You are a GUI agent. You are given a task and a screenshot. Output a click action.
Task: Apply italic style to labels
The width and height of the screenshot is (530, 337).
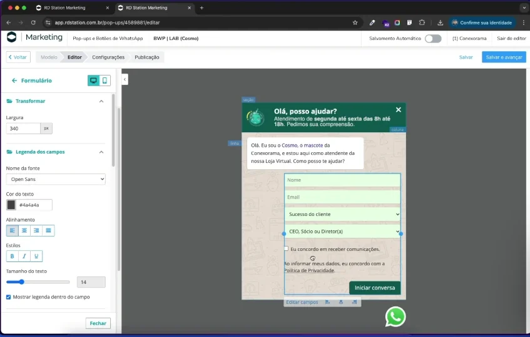(x=24, y=256)
